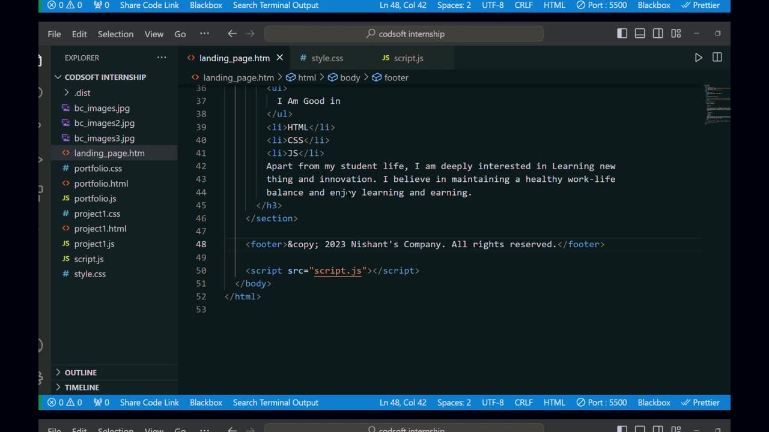769x432 pixels.
Task: Click right Blackbox item in bottom status bar
Action: [654, 403]
